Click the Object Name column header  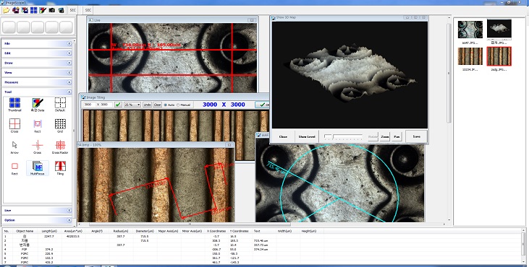coord(25,231)
